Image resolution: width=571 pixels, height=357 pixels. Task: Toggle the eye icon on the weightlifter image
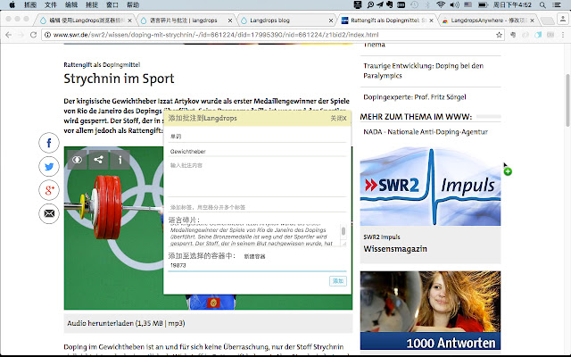pyautogui.click(x=78, y=160)
